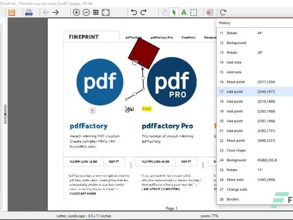The image size is (293, 220).
Task: Click the Page 1 label
Action: pyautogui.click(x=172, y=208)
